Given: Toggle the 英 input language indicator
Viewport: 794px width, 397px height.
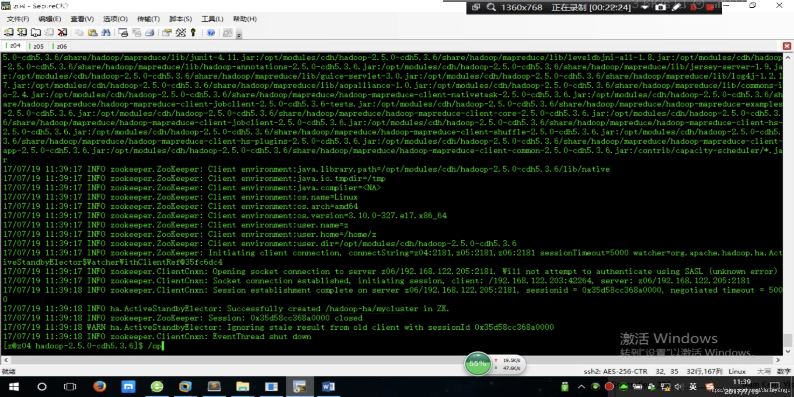Looking at the screenshot, I should pyautogui.click(x=693, y=387).
